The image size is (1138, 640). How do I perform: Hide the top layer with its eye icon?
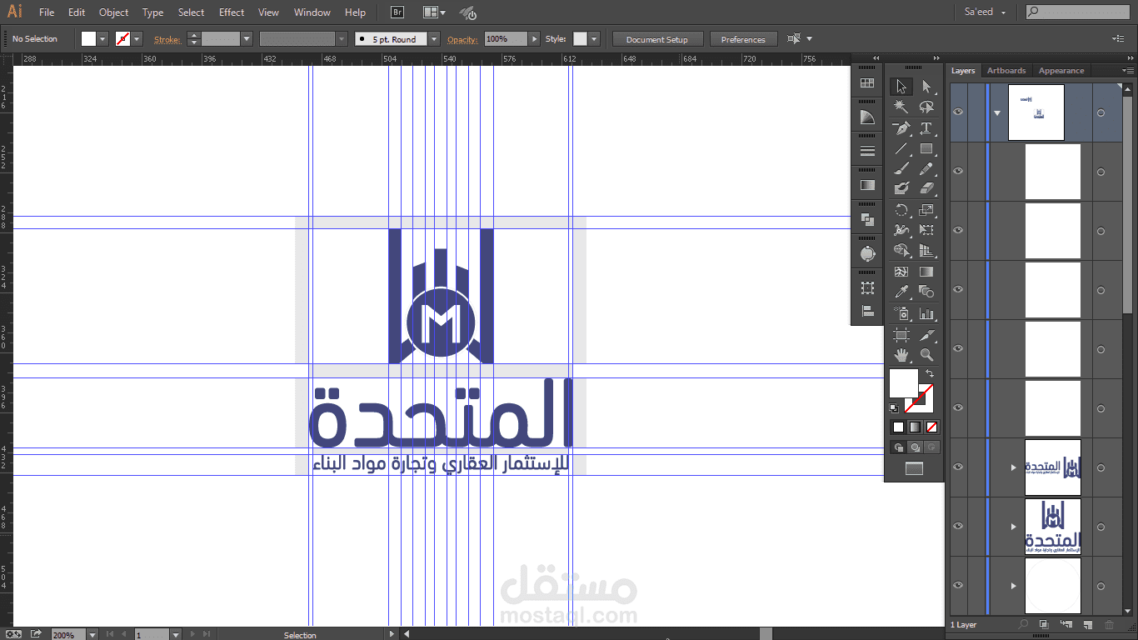[958, 112]
